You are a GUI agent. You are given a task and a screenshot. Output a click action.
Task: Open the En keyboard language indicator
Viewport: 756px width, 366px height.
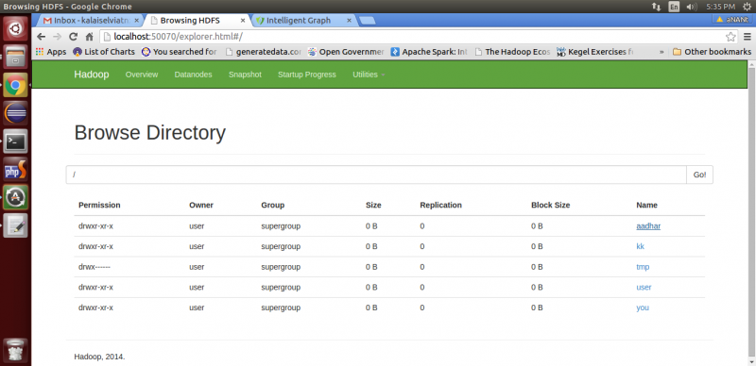674,7
